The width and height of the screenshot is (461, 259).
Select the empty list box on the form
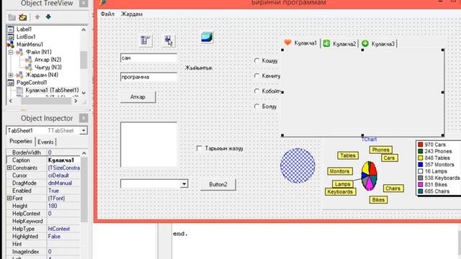click(x=148, y=145)
